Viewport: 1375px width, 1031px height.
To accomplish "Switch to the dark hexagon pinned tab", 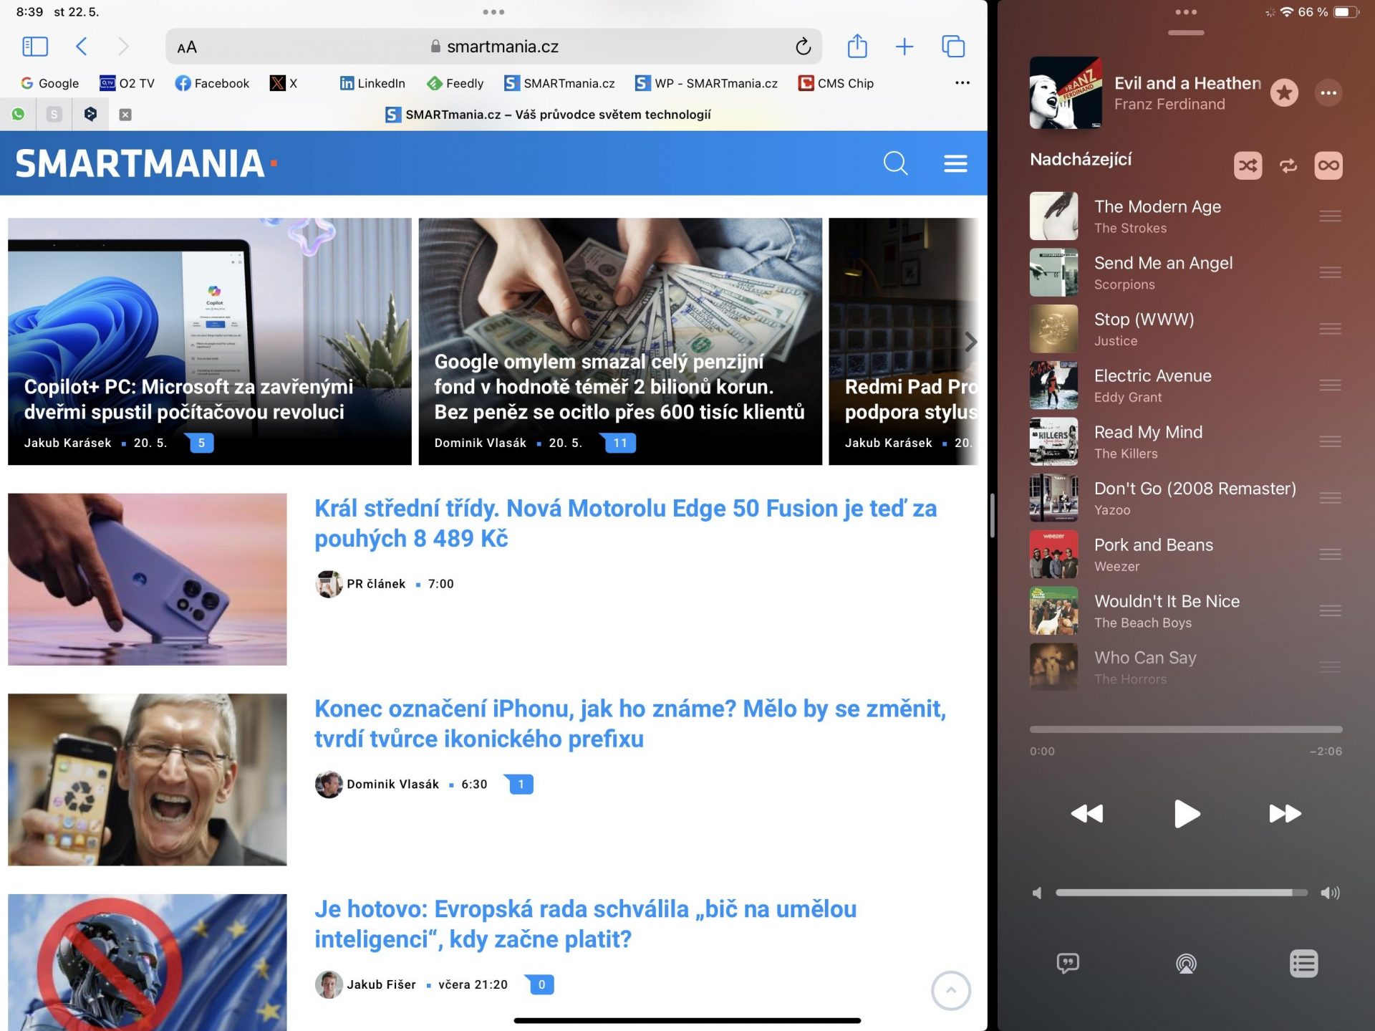I will point(90,114).
